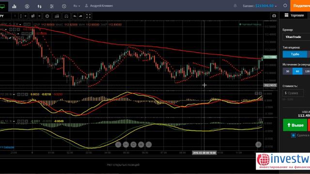Viewport: 310px width, 174px height.
Task: Expand the legend arrow of -0.0049 MACD
Action: pos(14,121)
